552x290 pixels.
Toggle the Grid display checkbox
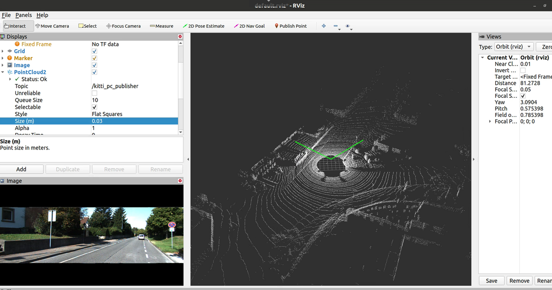[95, 51]
